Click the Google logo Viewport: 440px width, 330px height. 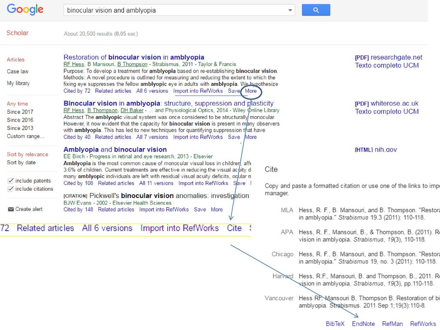(x=25, y=9)
